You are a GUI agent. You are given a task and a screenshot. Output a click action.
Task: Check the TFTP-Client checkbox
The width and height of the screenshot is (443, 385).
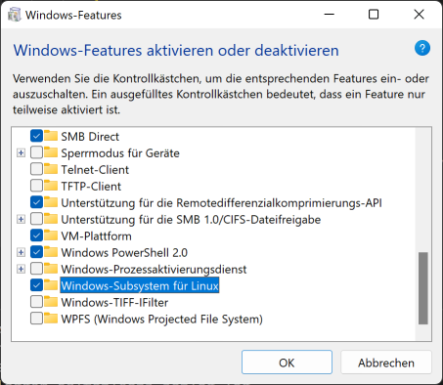point(36,186)
